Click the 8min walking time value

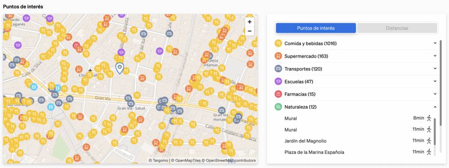tap(419, 118)
